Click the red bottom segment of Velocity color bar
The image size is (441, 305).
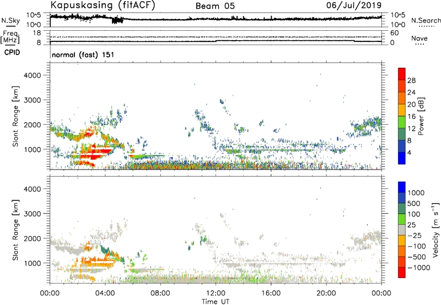coord(402,273)
